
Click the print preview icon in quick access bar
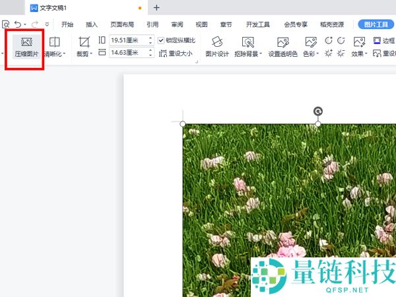[5, 24]
